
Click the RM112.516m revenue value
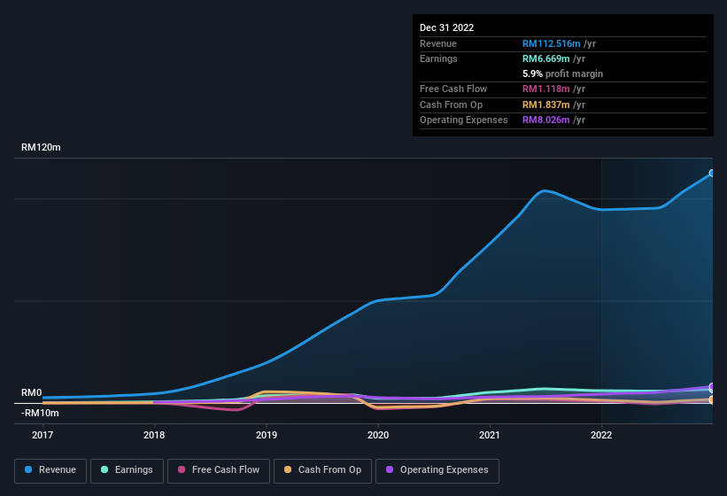[x=552, y=43]
